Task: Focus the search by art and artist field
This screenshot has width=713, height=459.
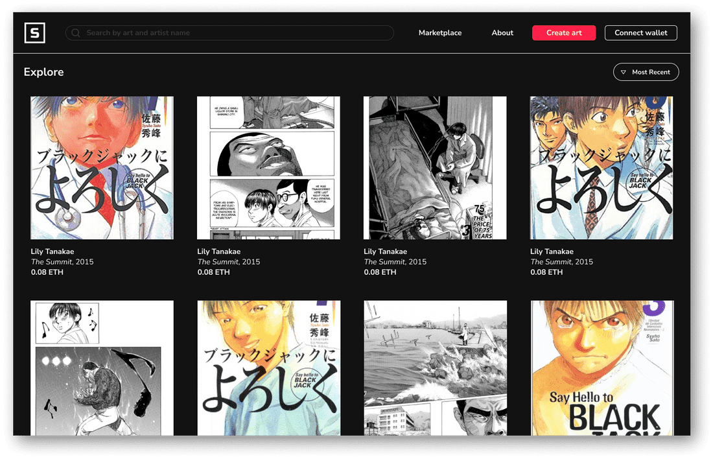Action: (229, 33)
